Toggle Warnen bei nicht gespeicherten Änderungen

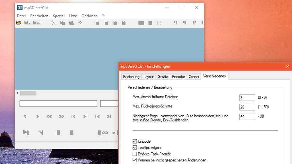tap(135, 160)
